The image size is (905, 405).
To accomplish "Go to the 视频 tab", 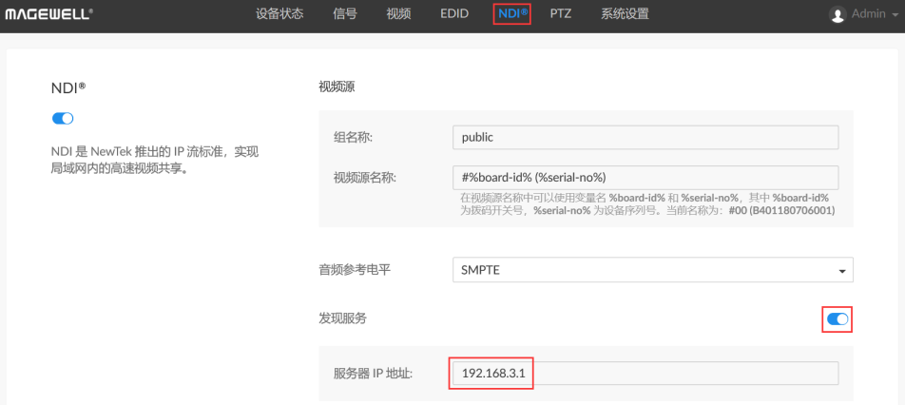I will tap(399, 14).
